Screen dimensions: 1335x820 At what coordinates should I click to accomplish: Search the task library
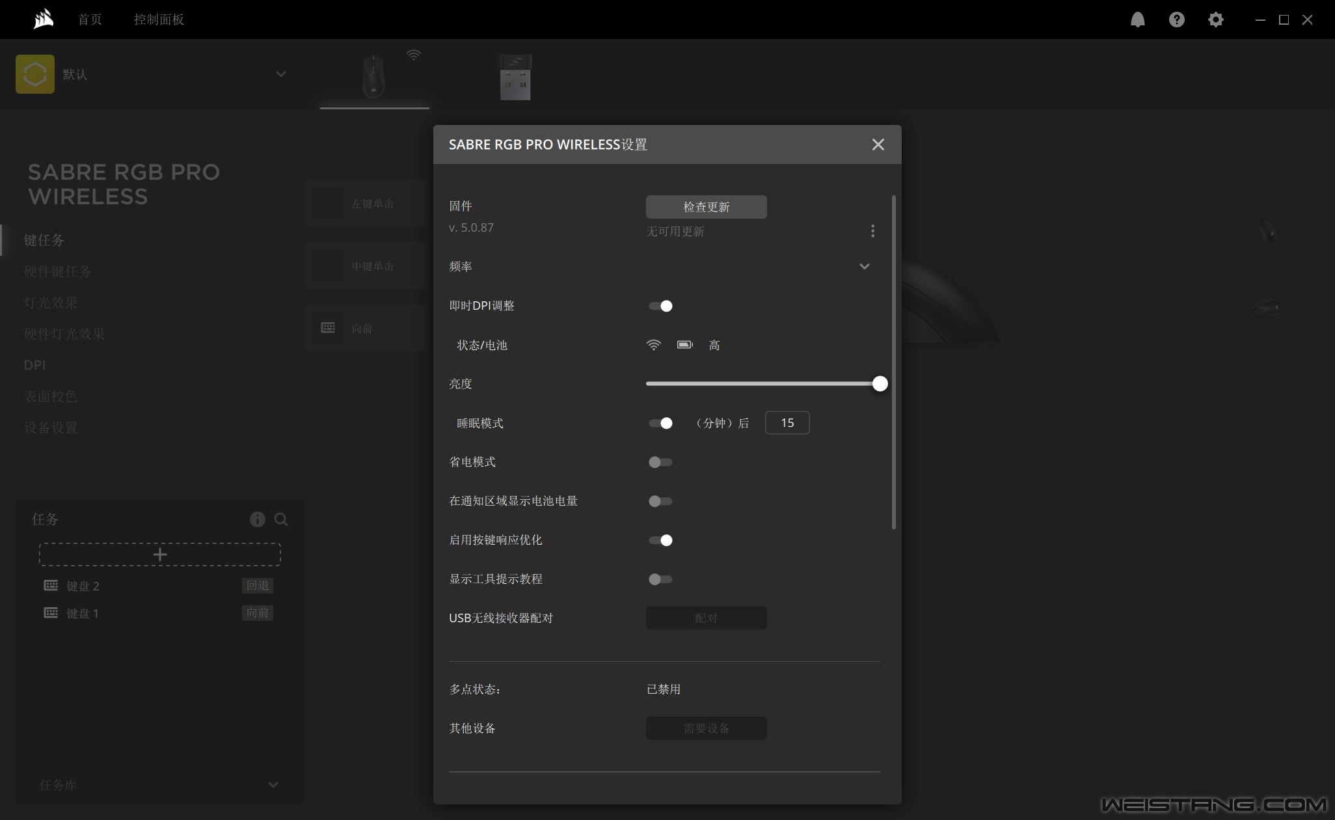pos(281,519)
